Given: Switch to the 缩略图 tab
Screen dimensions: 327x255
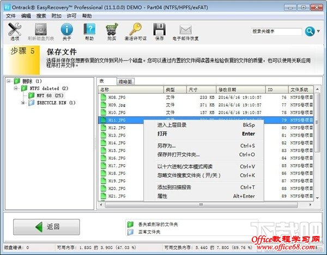Looking at the screenshot, I should tap(125, 82).
